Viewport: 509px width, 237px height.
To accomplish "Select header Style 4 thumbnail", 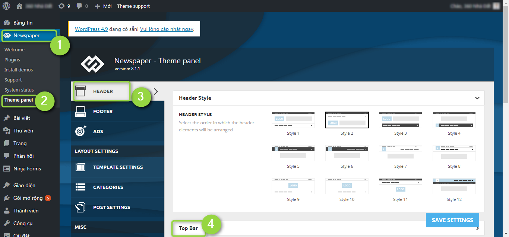I will click(x=454, y=120).
